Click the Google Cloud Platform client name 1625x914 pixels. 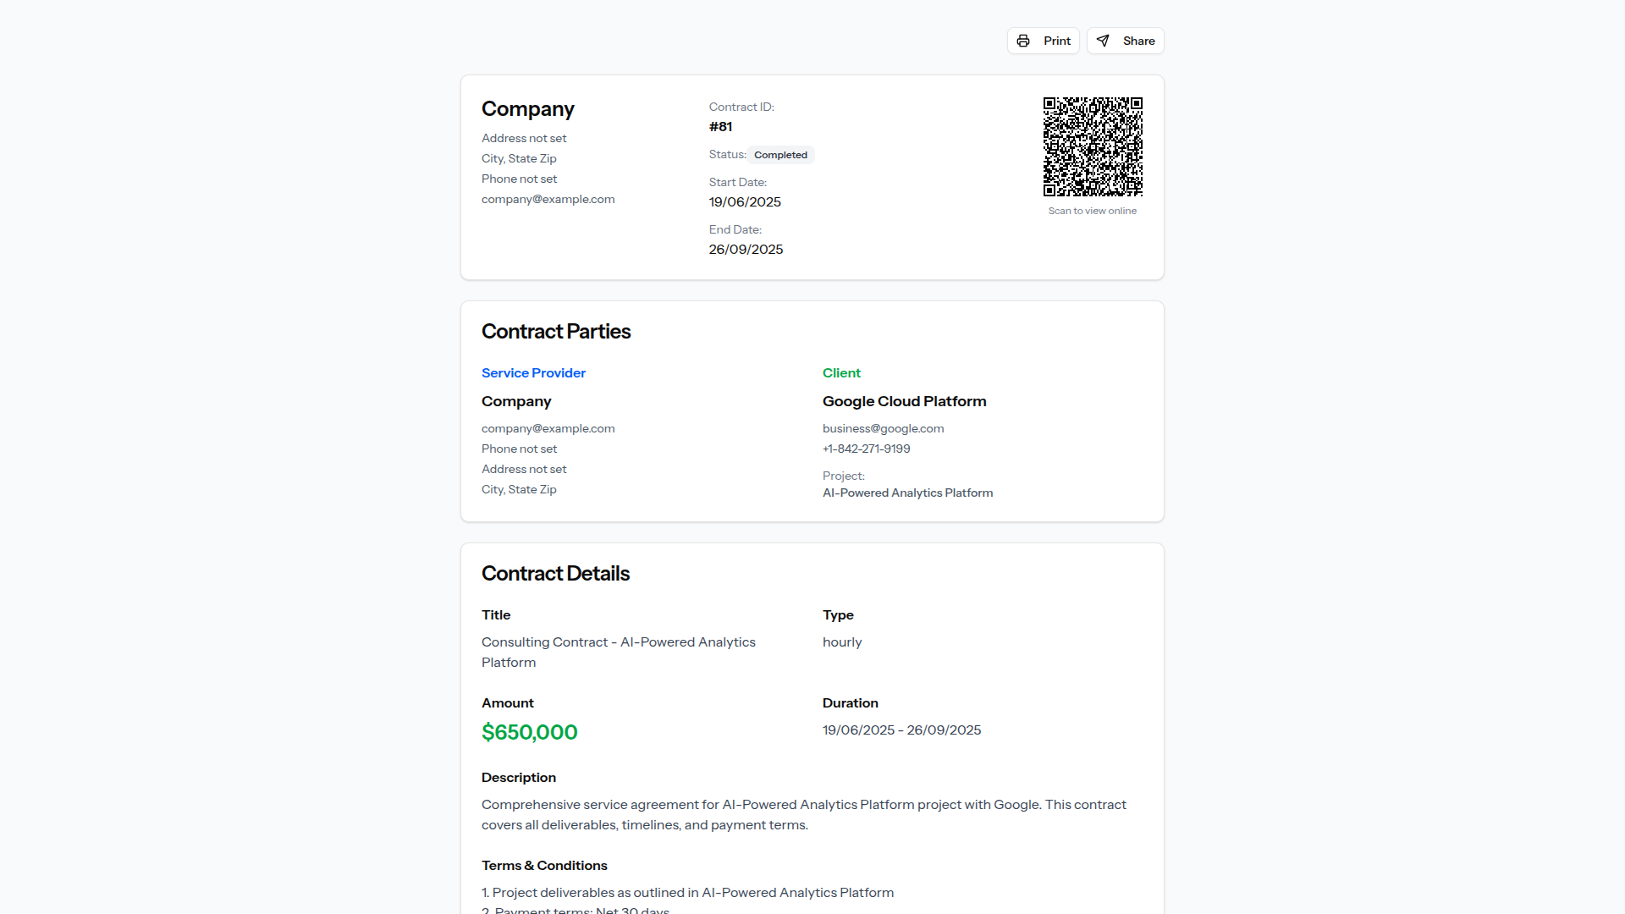click(x=904, y=401)
